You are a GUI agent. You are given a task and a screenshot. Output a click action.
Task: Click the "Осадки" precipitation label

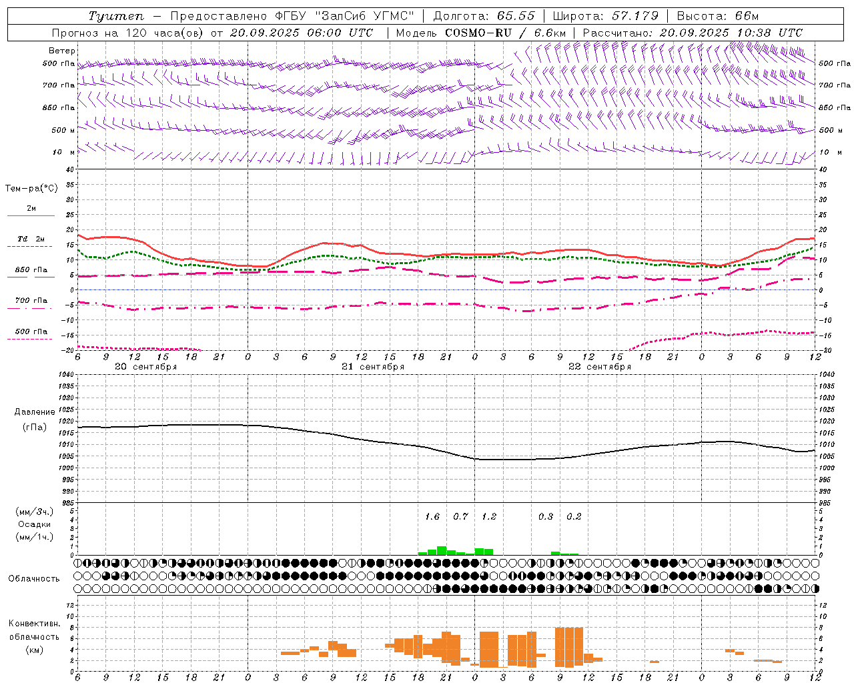[35, 524]
